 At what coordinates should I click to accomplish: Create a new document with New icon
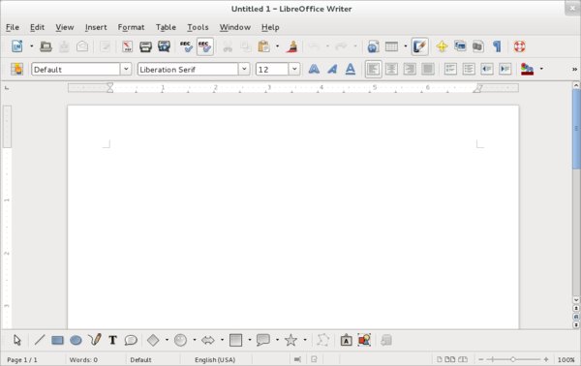point(17,46)
